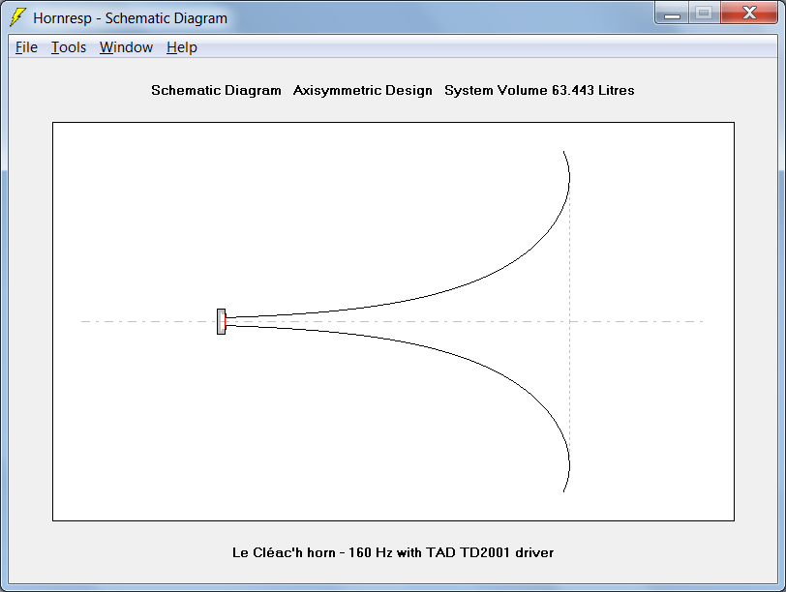
Task: Click the Hornresp lightning bolt title icon
Action: pyautogui.click(x=17, y=17)
